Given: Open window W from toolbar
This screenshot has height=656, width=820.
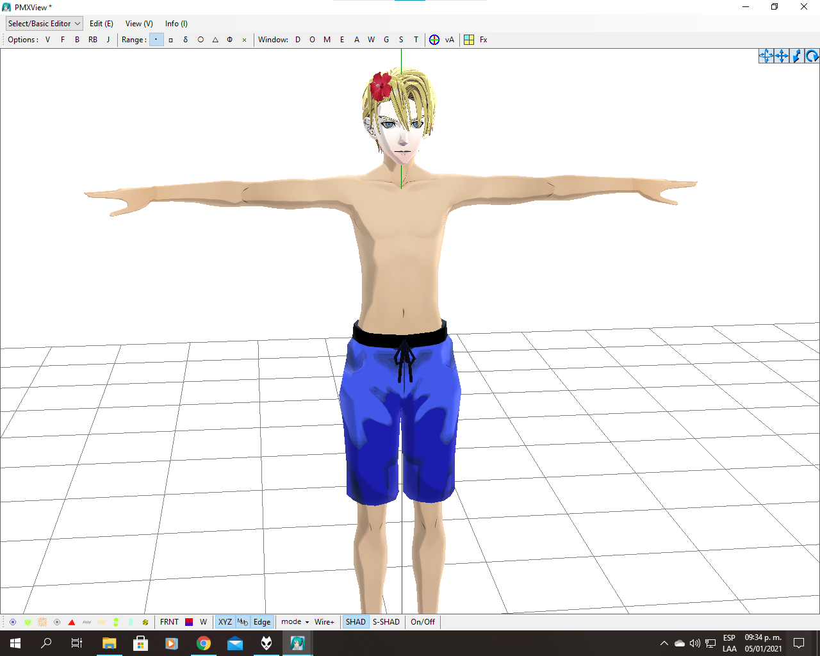Looking at the screenshot, I should [x=372, y=40].
